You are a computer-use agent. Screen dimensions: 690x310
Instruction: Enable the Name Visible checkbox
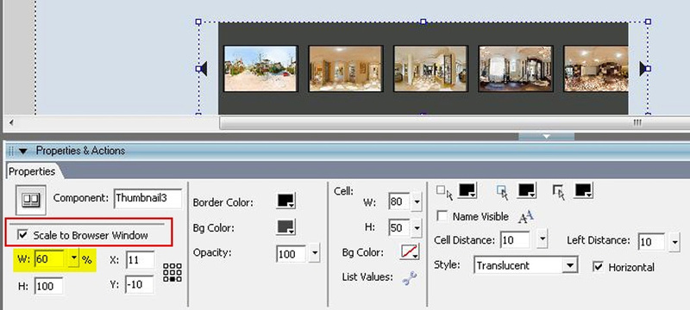(x=442, y=216)
